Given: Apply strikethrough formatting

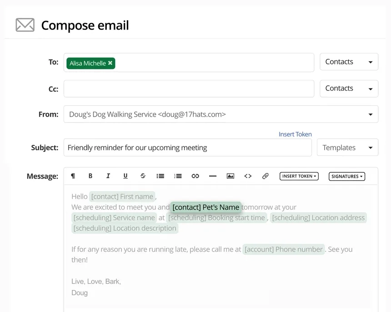Looking at the screenshot, I should pyautogui.click(x=143, y=176).
